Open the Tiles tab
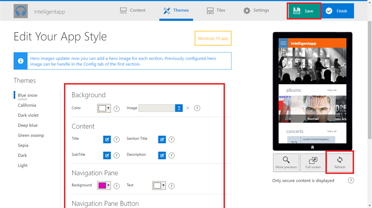Viewport: 372px width, 208px height. click(x=216, y=10)
